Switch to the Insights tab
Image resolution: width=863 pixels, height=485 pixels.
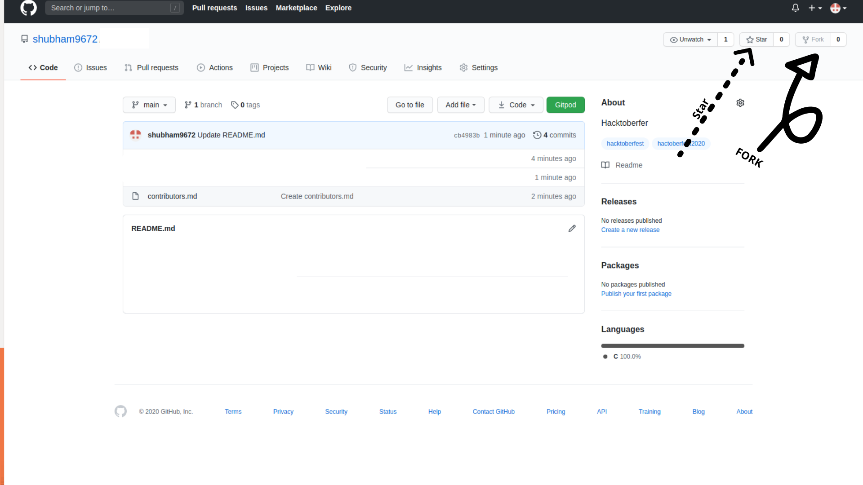(x=423, y=67)
